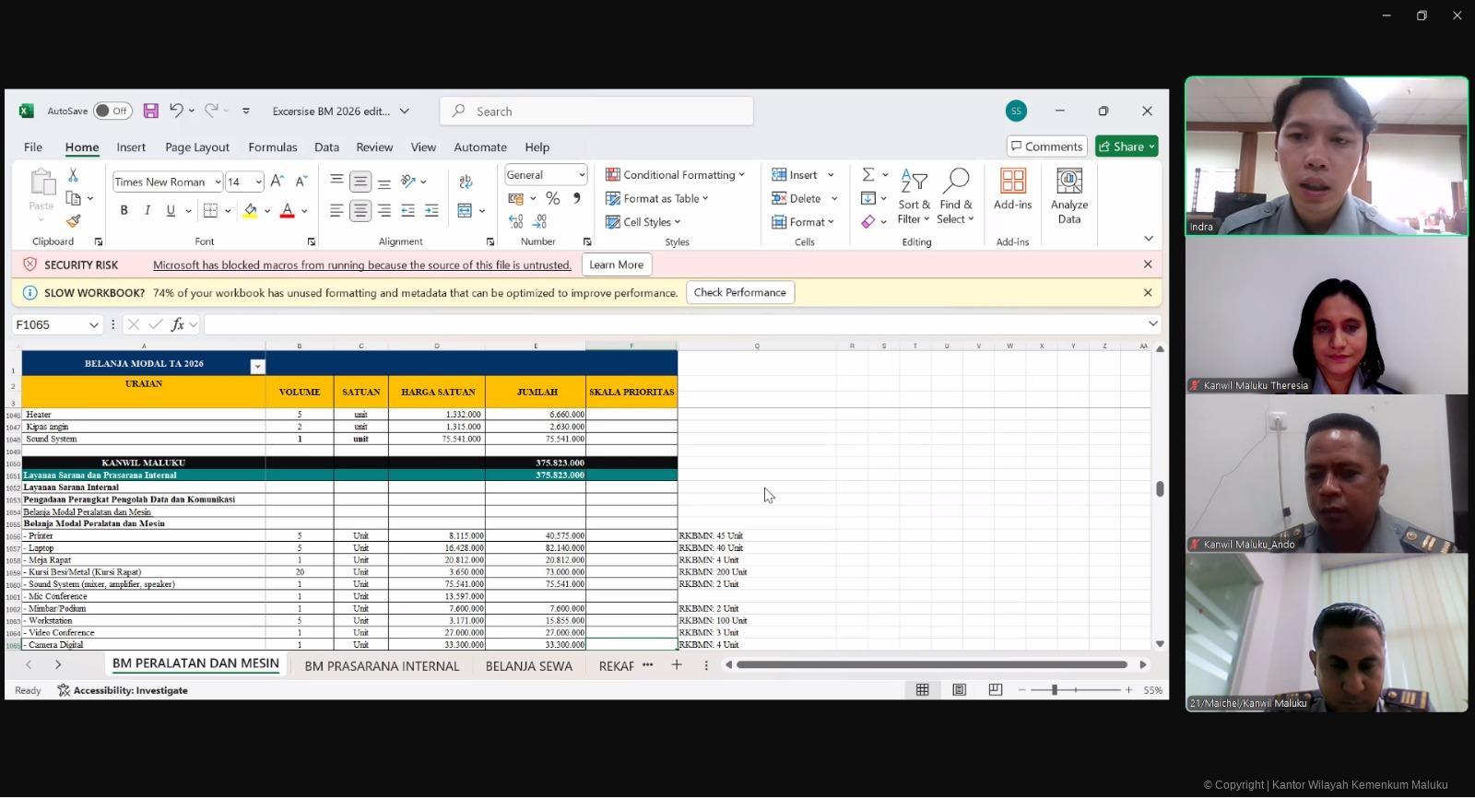
Task: Click the Search box in title bar
Action: (596, 111)
